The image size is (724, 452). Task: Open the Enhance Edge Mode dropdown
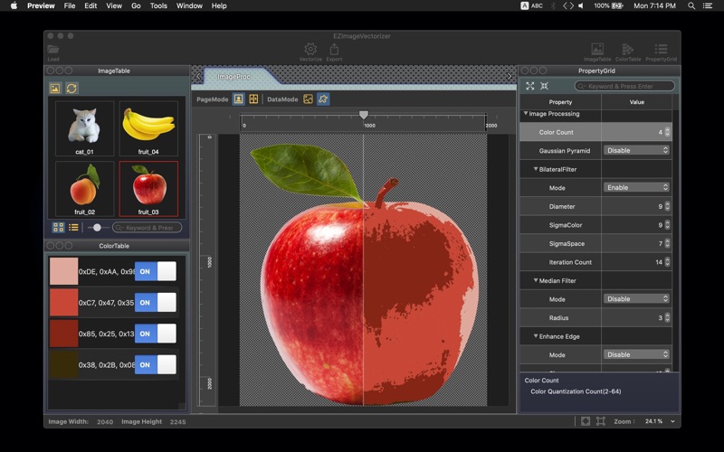(x=636, y=354)
